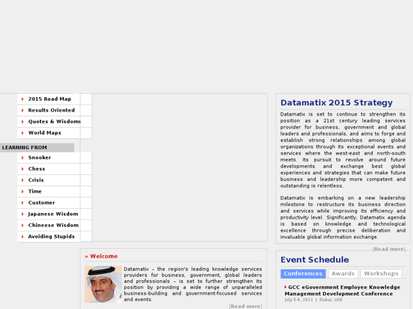
Task: Click the red arrow beside Results Oriented
Action: (23, 111)
